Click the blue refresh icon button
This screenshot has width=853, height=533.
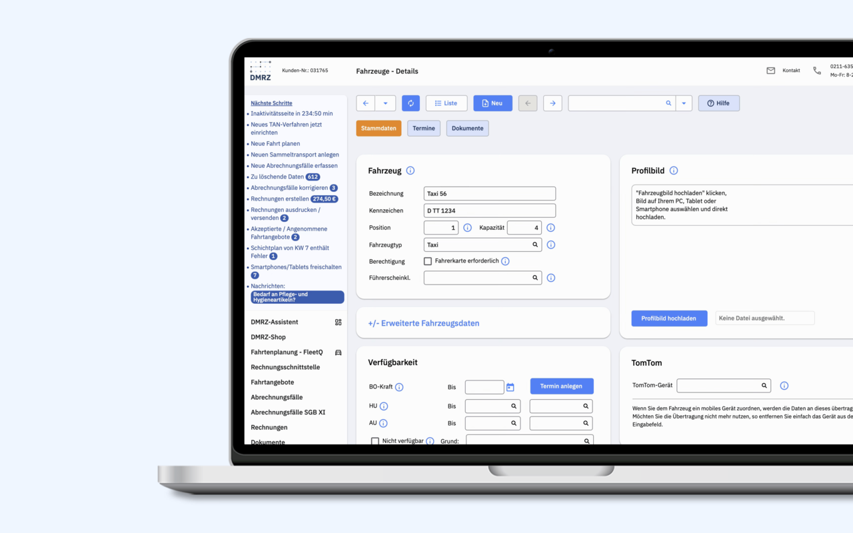pos(411,103)
